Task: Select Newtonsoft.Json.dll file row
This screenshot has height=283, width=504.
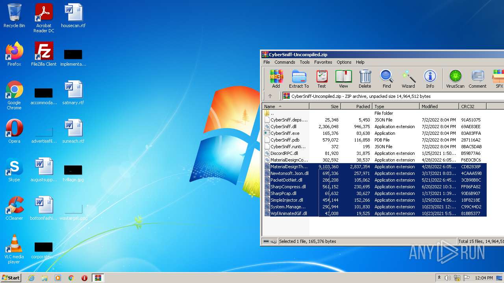Action: (x=375, y=173)
